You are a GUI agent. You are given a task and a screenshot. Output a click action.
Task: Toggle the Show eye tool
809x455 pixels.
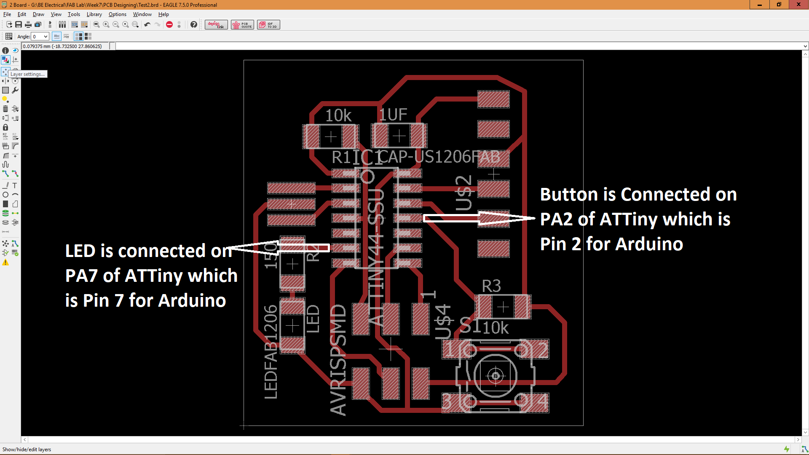click(15, 51)
